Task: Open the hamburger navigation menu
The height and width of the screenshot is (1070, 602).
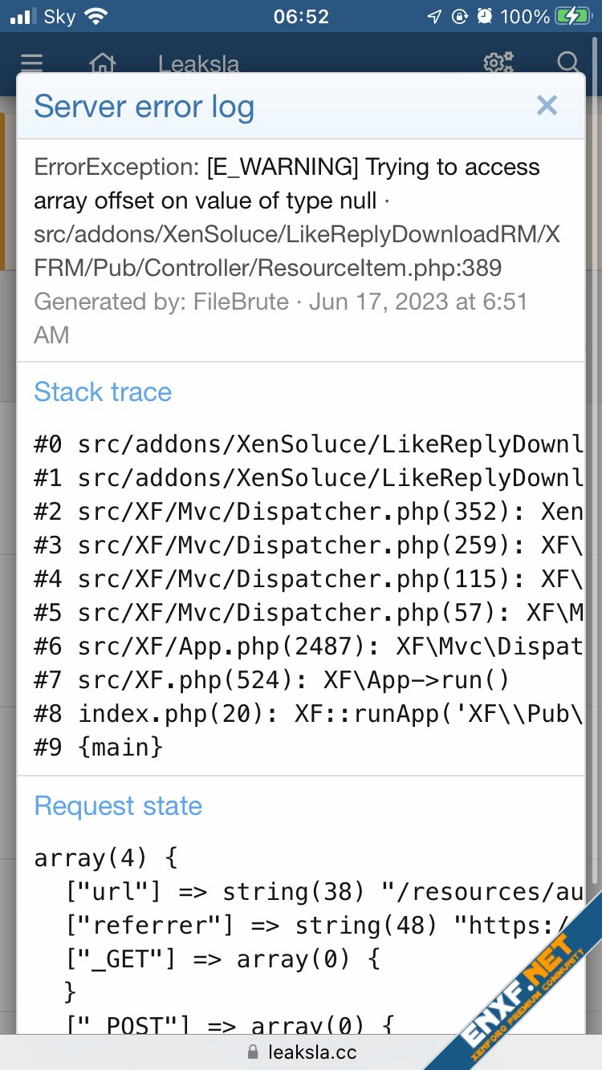Action: pos(32,62)
